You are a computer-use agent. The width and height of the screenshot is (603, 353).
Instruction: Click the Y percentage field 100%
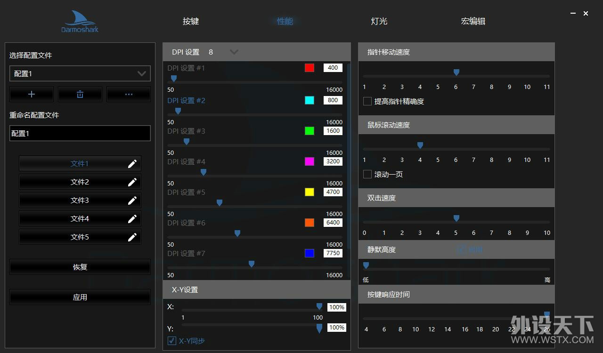click(x=337, y=328)
